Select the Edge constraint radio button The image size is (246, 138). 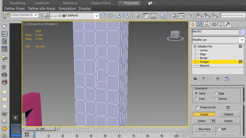[216, 94]
